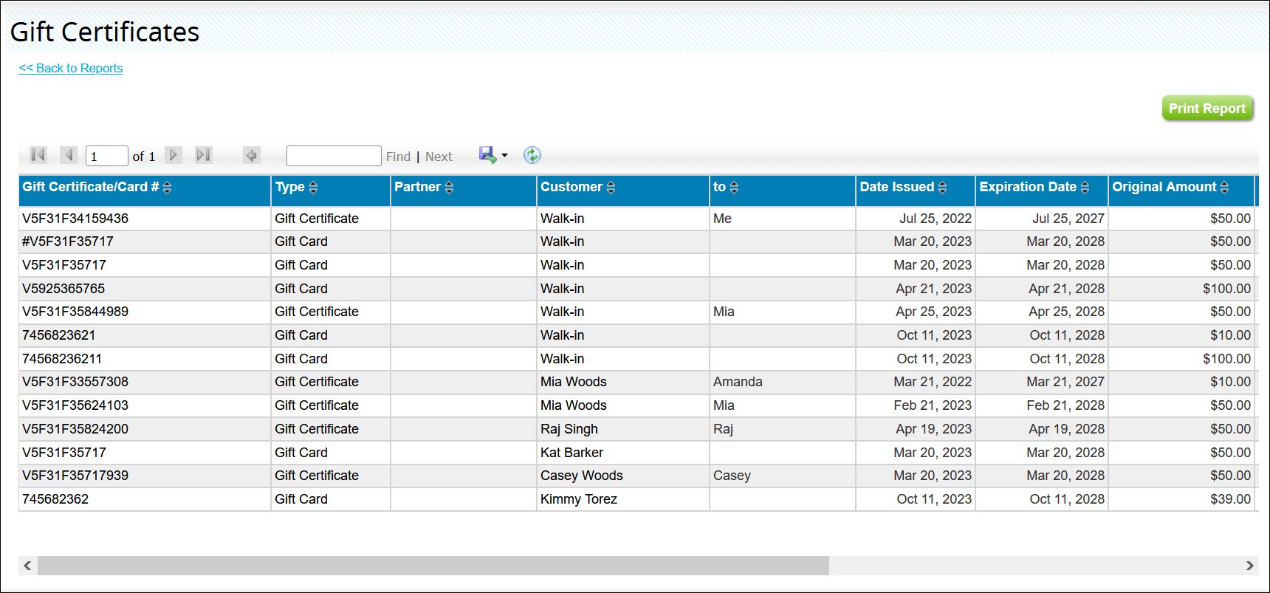This screenshot has height=593, width=1270.
Task: Go back to parent report
Action: click(251, 155)
